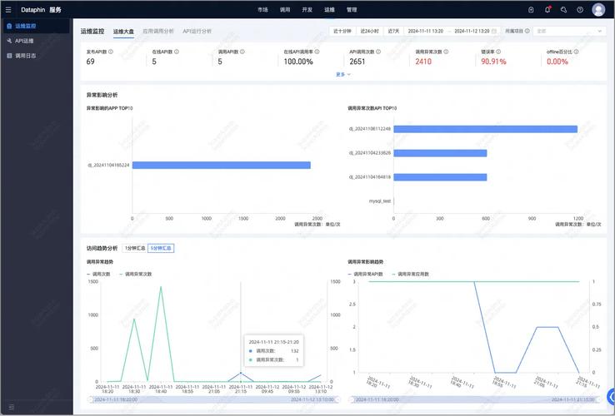
Task: Switch to API运行分析 tab
Action: tap(197, 31)
